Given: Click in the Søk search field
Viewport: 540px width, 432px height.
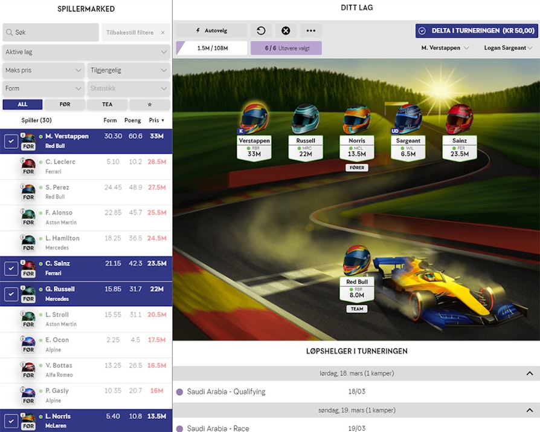Looking at the screenshot, I should pyautogui.click(x=51, y=33).
